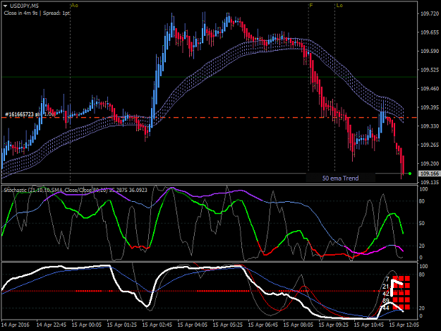Click the 109.330 price axis label

(x=430, y=126)
